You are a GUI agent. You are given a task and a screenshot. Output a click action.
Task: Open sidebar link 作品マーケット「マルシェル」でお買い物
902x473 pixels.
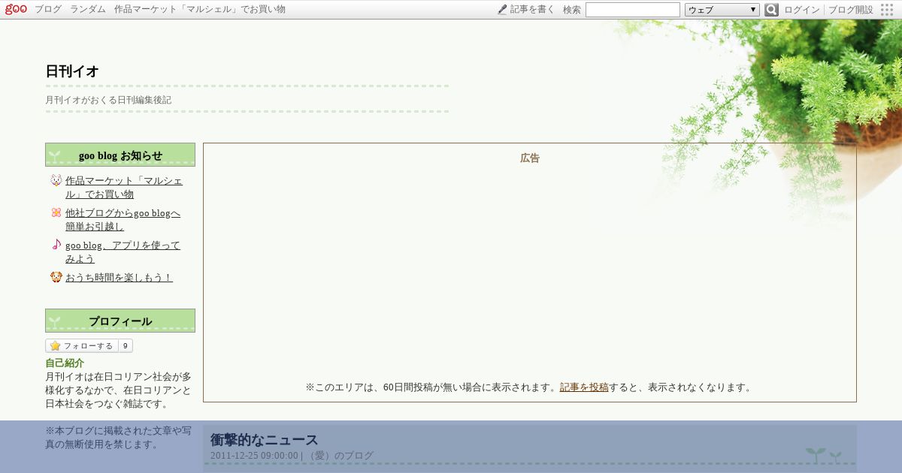click(x=124, y=188)
